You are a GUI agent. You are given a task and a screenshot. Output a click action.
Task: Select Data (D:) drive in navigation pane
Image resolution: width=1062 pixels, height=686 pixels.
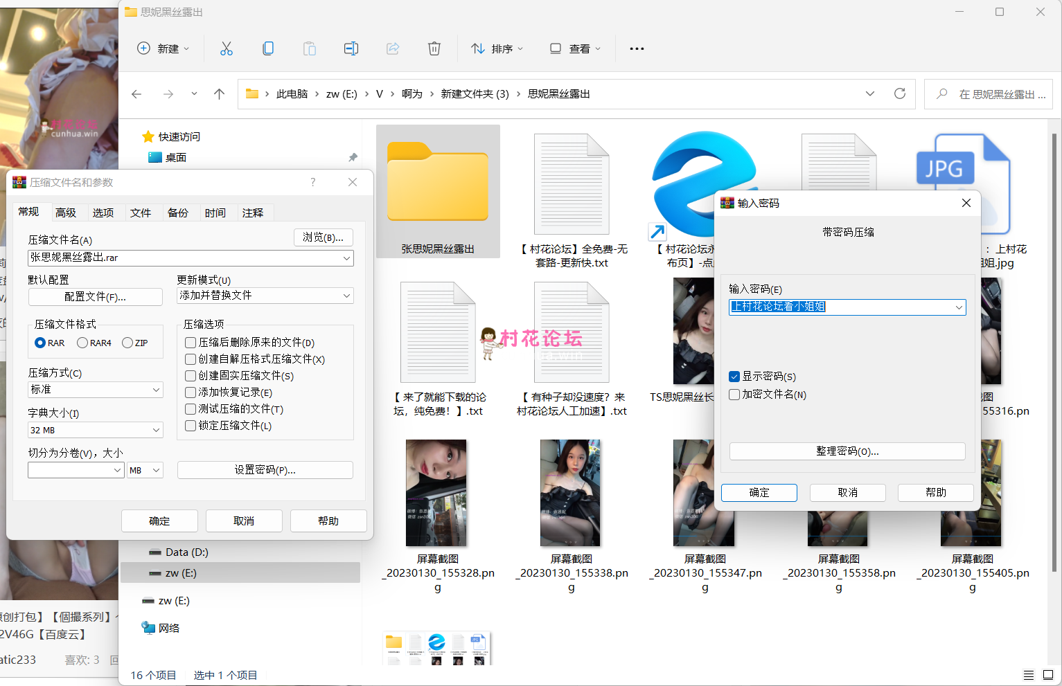click(179, 552)
